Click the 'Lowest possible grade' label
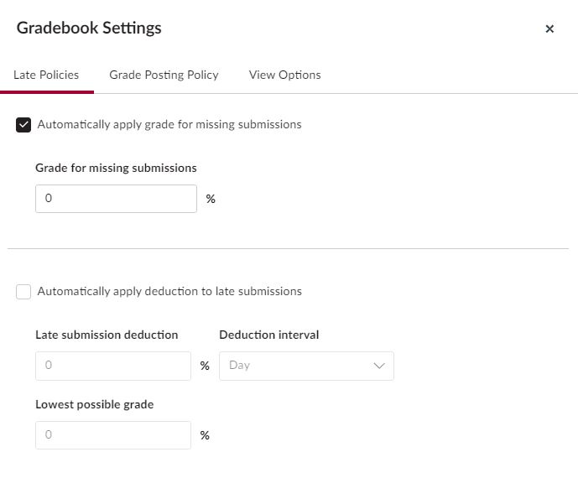Viewport: 578px width, 478px height. pos(94,405)
